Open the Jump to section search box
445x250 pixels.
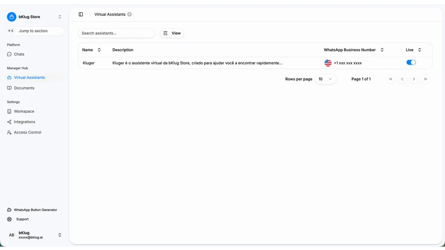click(34, 31)
